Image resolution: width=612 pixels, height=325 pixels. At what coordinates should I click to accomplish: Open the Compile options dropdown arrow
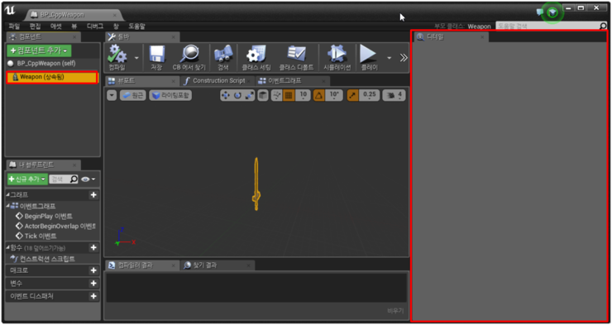(136, 58)
